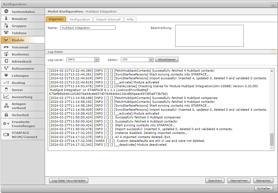Click the Sicherheit padlock icon
Viewport: 278px width, 193px height.
pyautogui.click(x=6, y=115)
